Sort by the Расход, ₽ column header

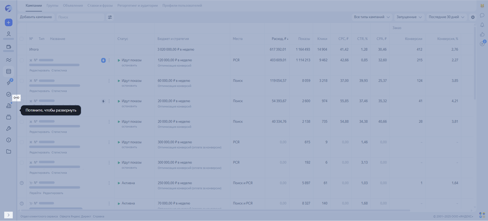pyautogui.click(x=280, y=39)
